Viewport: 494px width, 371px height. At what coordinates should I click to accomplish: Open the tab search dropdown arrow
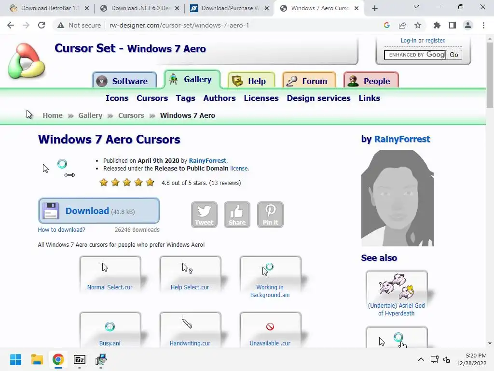(416, 7)
